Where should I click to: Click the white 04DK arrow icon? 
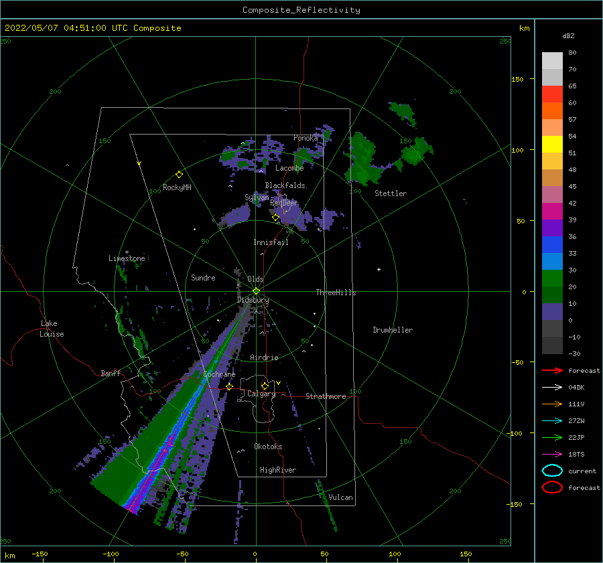point(552,388)
